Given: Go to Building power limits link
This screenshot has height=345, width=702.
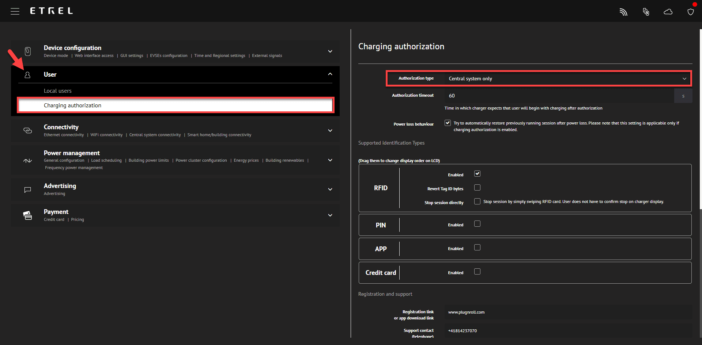Looking at the screenshot, I should click(x=149, y=161).
